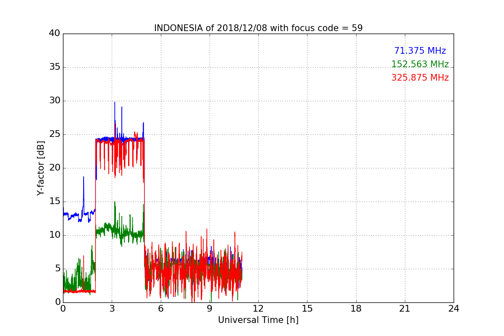Viewport: 504px width, 336px height.
Task: Click y-axis tick label 5
Action: pos(57,269)
